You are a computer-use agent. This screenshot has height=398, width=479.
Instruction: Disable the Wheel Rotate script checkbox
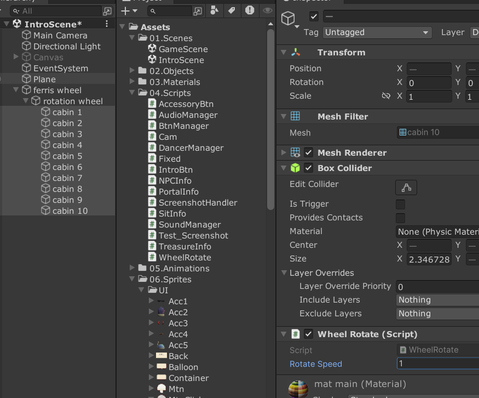coord(309,334)
